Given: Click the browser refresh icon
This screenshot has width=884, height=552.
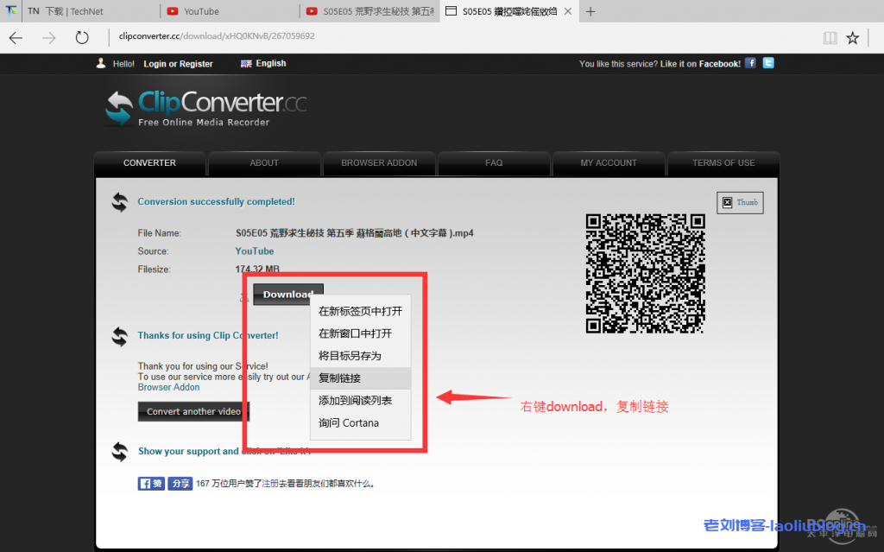Looking at the screenshot, I should (x=82, y=37).
